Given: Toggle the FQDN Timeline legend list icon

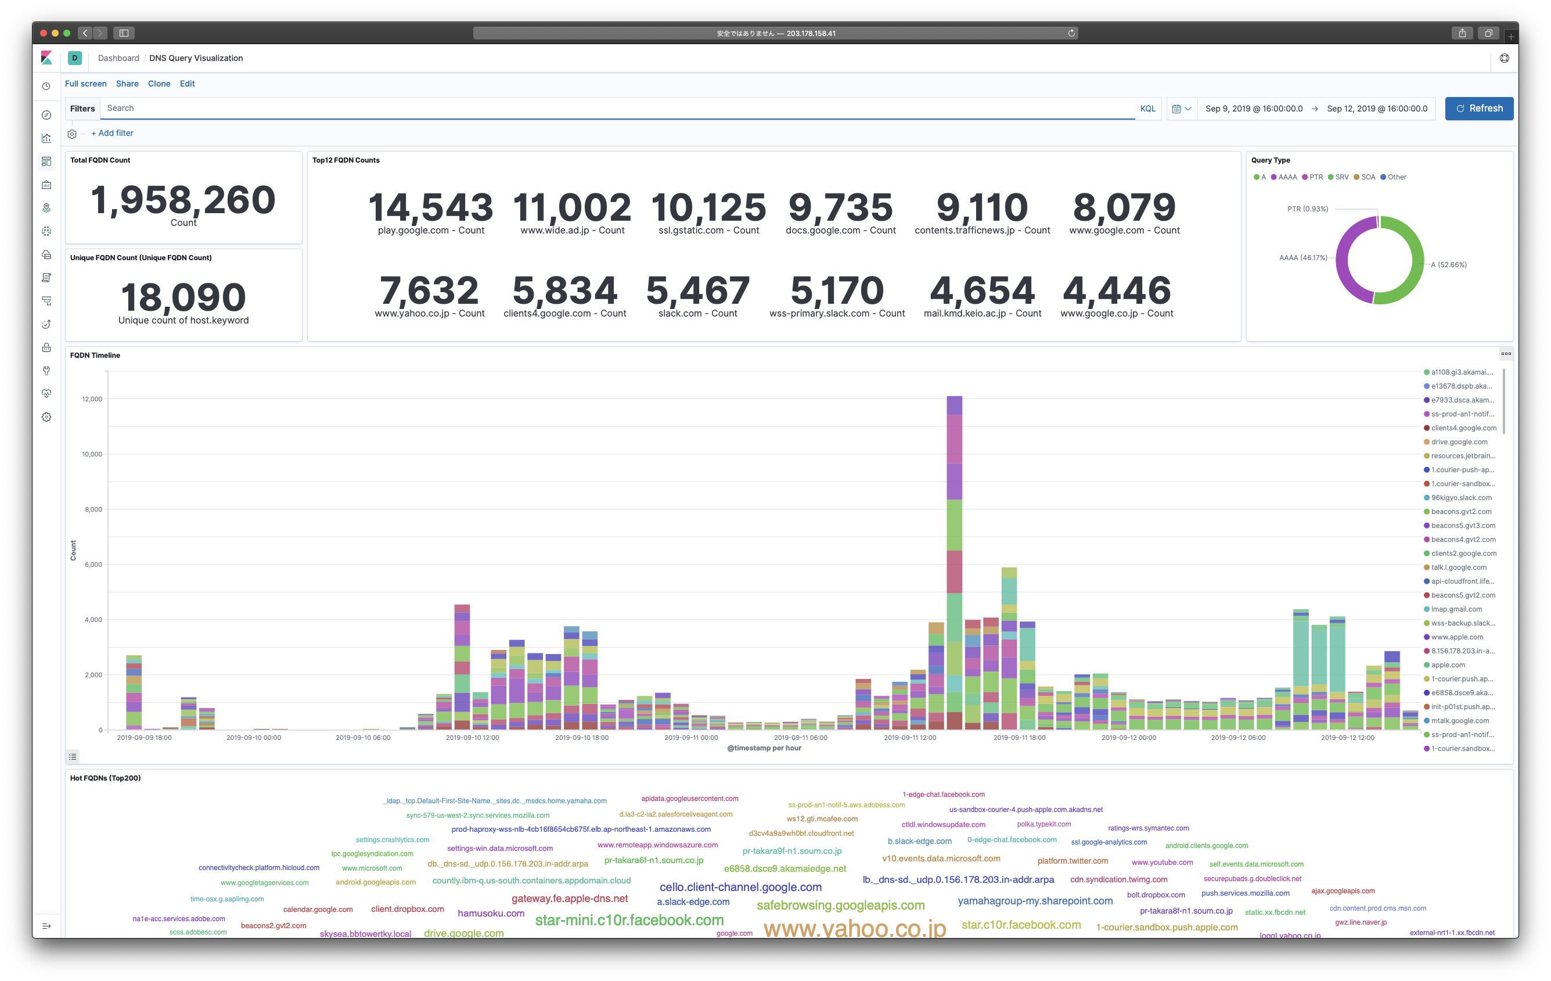Looking at the screenshot, I should coord(73,756).
